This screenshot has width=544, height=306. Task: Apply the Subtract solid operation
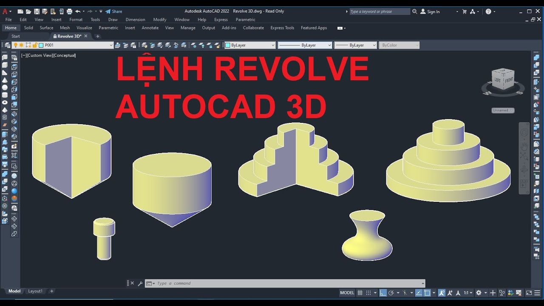(5, 181)
